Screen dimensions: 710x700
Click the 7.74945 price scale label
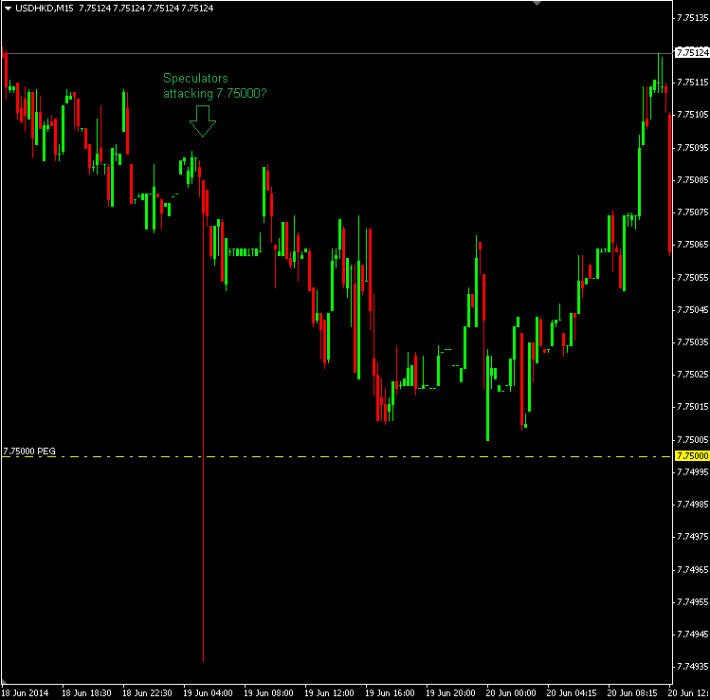coord(692,635)
